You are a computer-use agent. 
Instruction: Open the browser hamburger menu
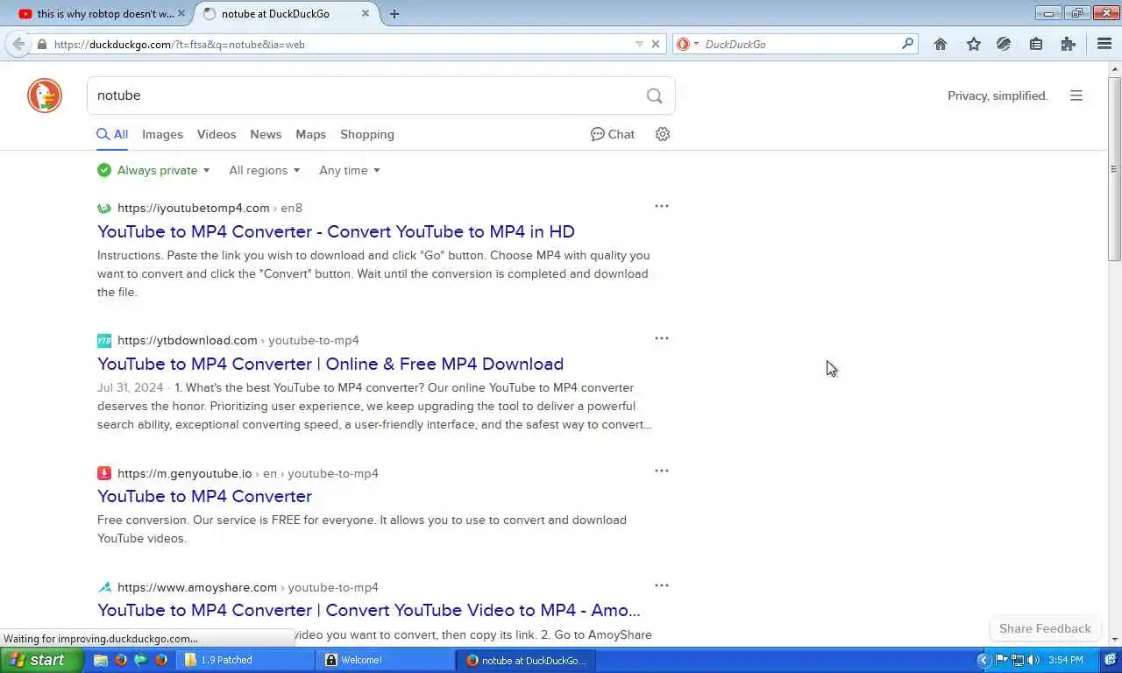1104,44
